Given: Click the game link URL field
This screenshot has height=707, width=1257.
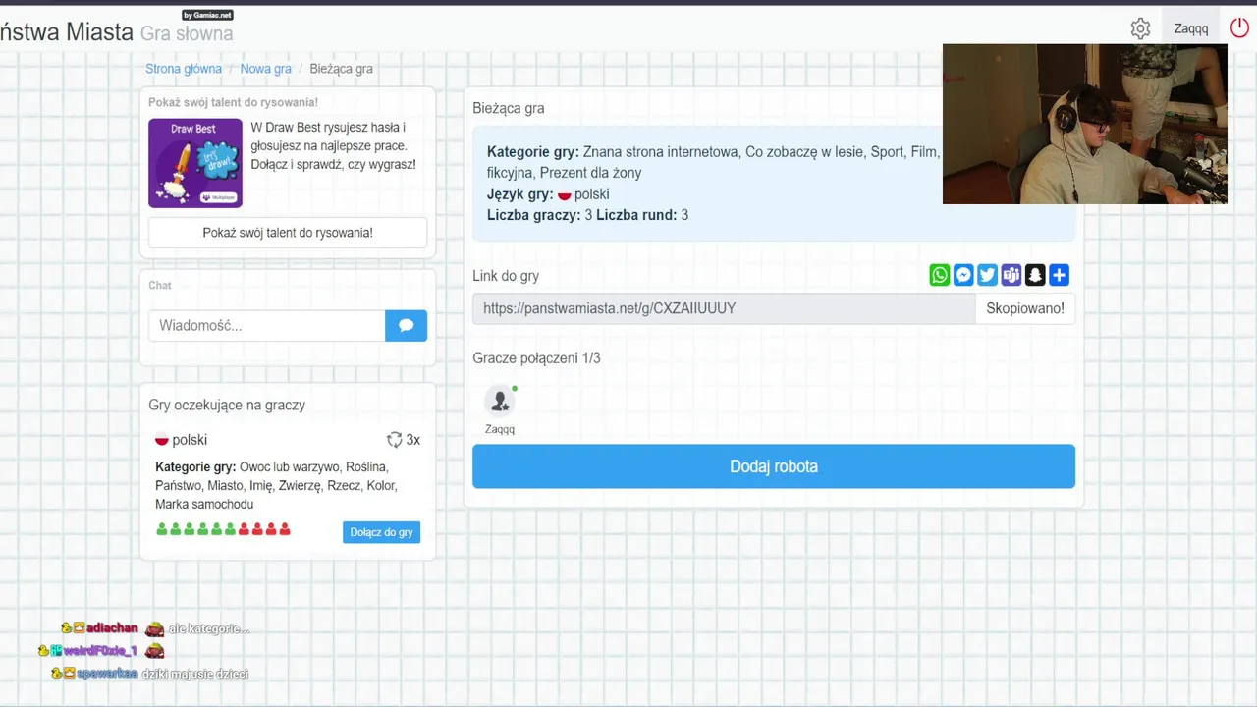Looking at the screenshot, I should (x=724, y=308).
